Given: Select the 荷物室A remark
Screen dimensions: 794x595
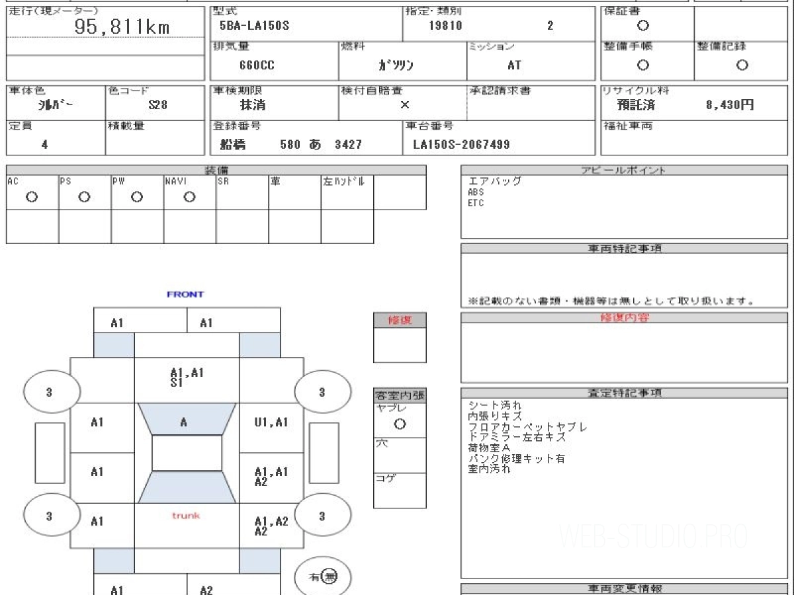Looking at the screenshot, I should (489, 448).
